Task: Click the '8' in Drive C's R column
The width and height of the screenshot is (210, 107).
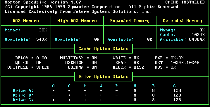Action: click(x=153, y=100)
